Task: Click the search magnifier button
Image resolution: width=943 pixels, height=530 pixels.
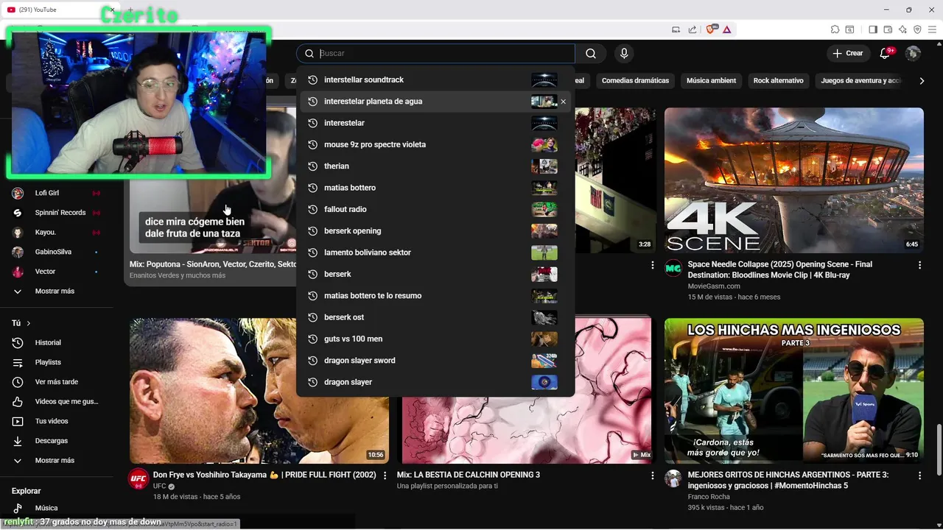Action: [x=591, y=53]
